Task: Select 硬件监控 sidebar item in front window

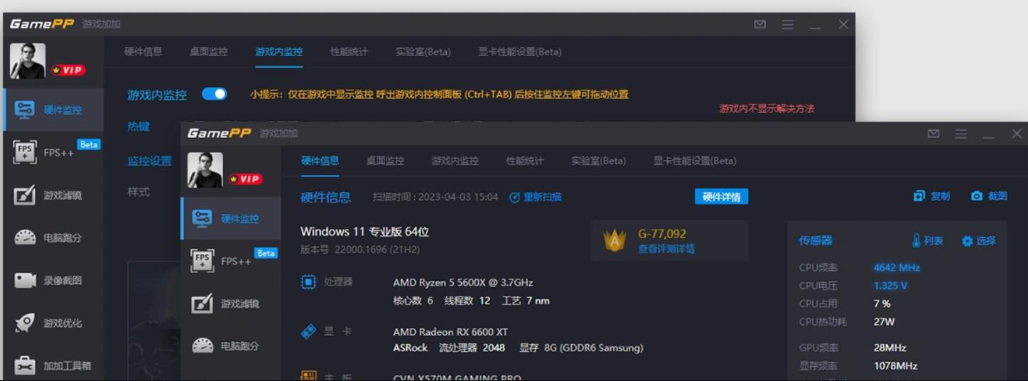Action: [x=231, y=218]
